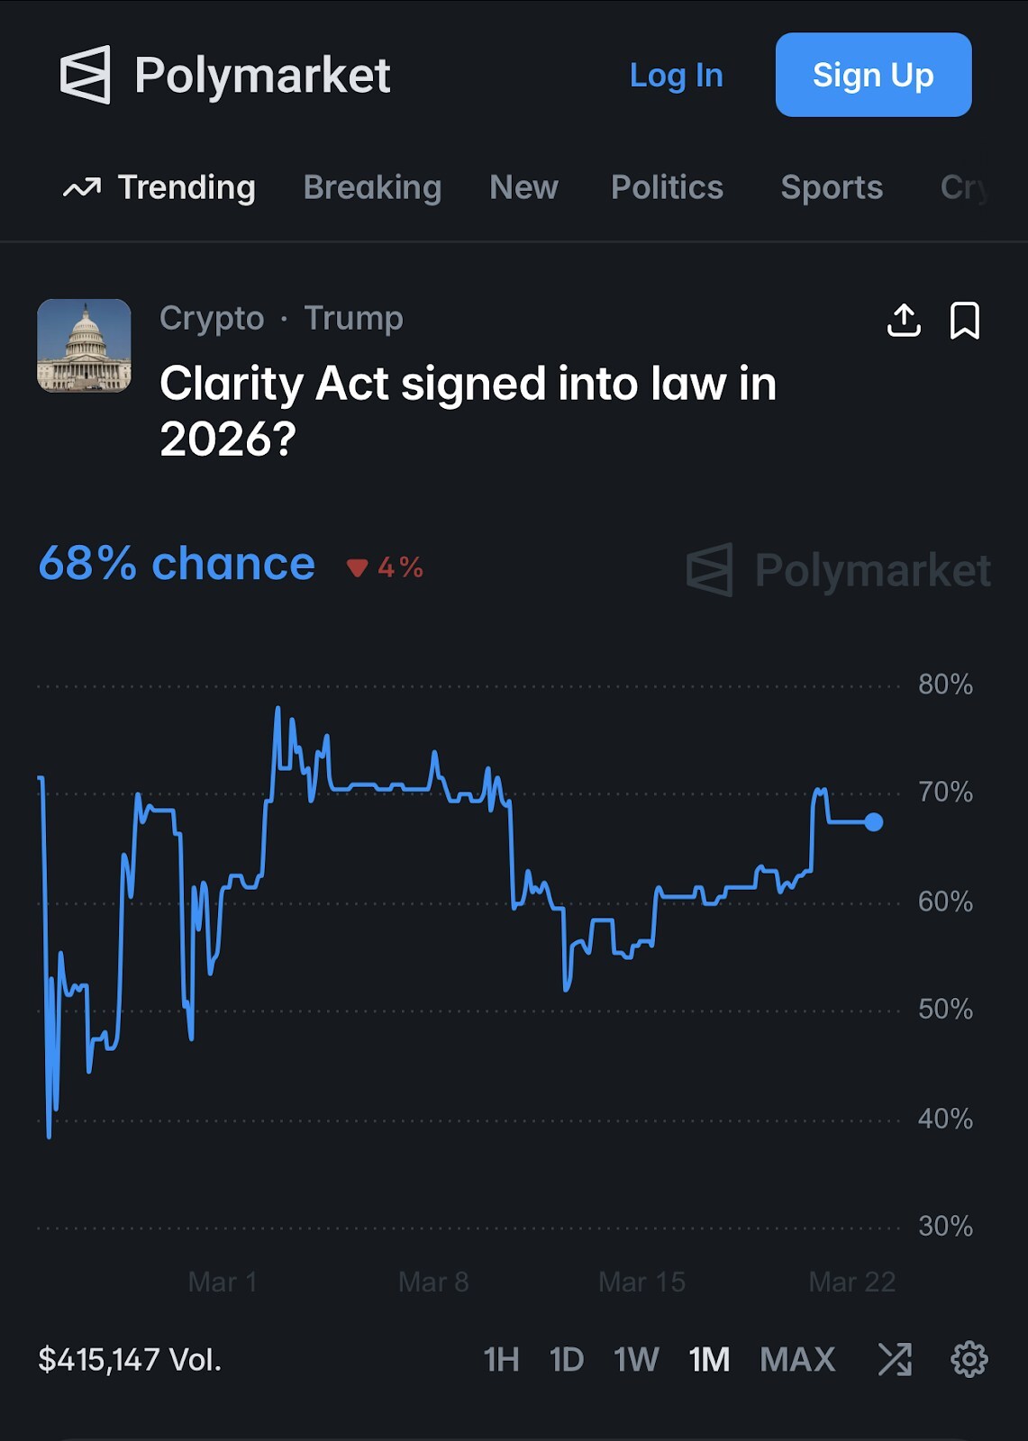Go to the Politics tab
The width and height of the screenshot is (1028, 1441).
pos(667,187)
